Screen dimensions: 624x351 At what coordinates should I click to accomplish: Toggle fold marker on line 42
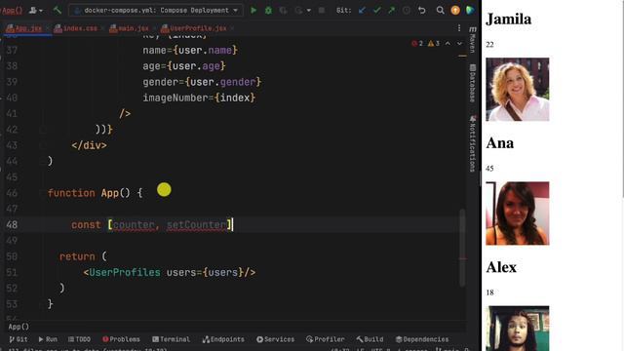pos(43,130)
